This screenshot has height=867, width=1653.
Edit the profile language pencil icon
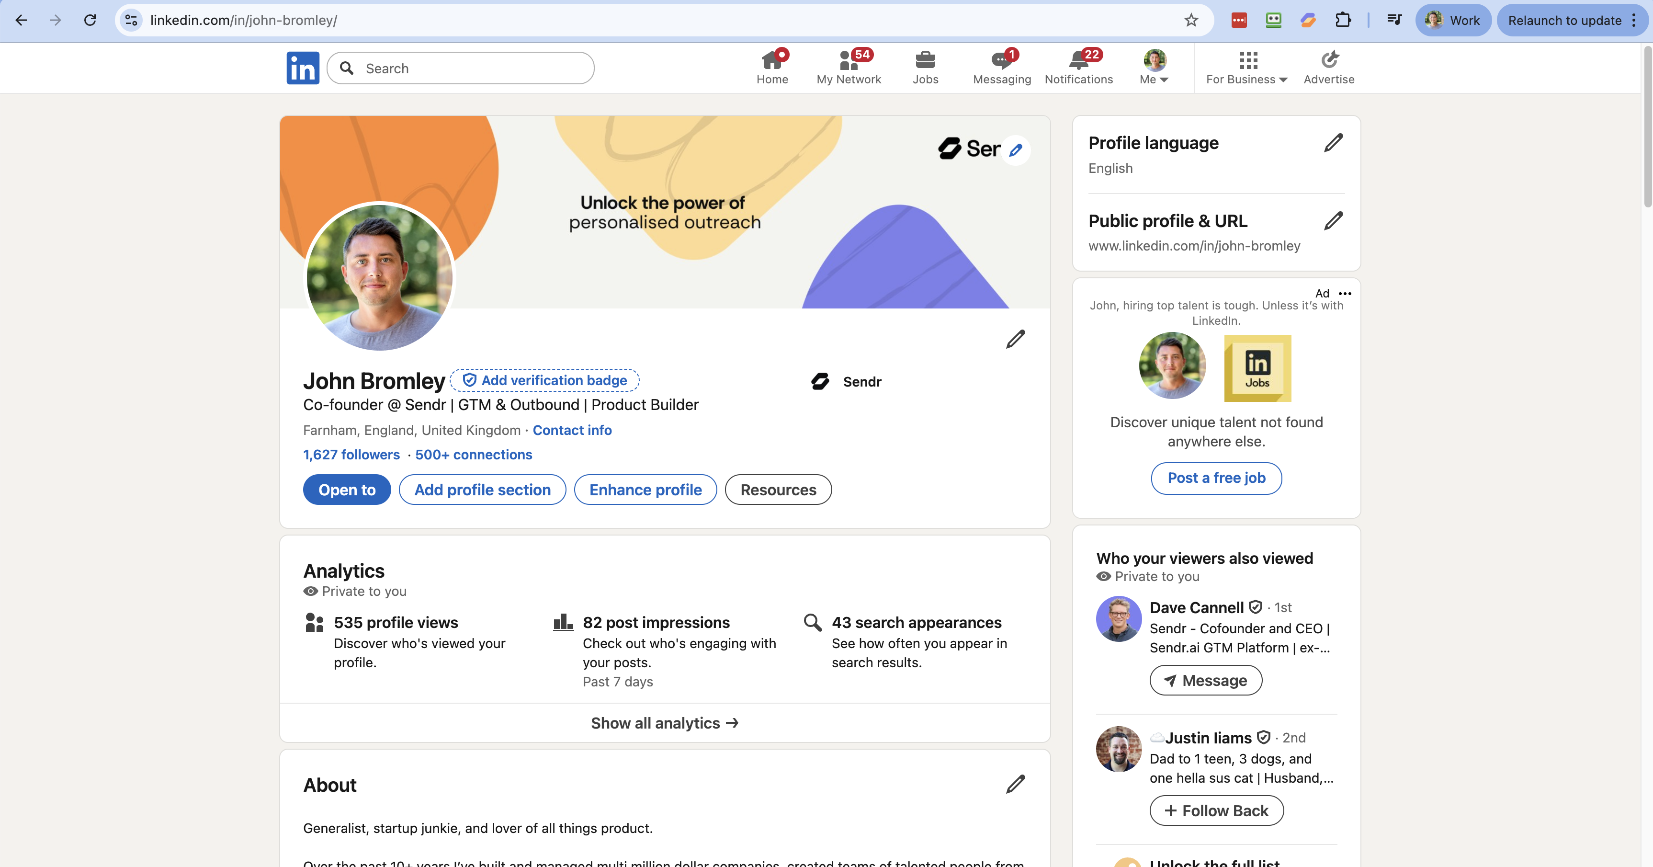[x=1334, y=142]
